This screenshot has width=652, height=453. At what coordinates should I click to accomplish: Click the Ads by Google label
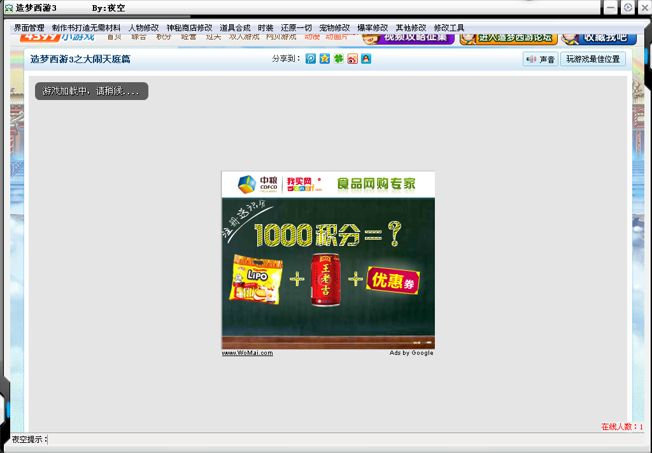tap(411, 353)
